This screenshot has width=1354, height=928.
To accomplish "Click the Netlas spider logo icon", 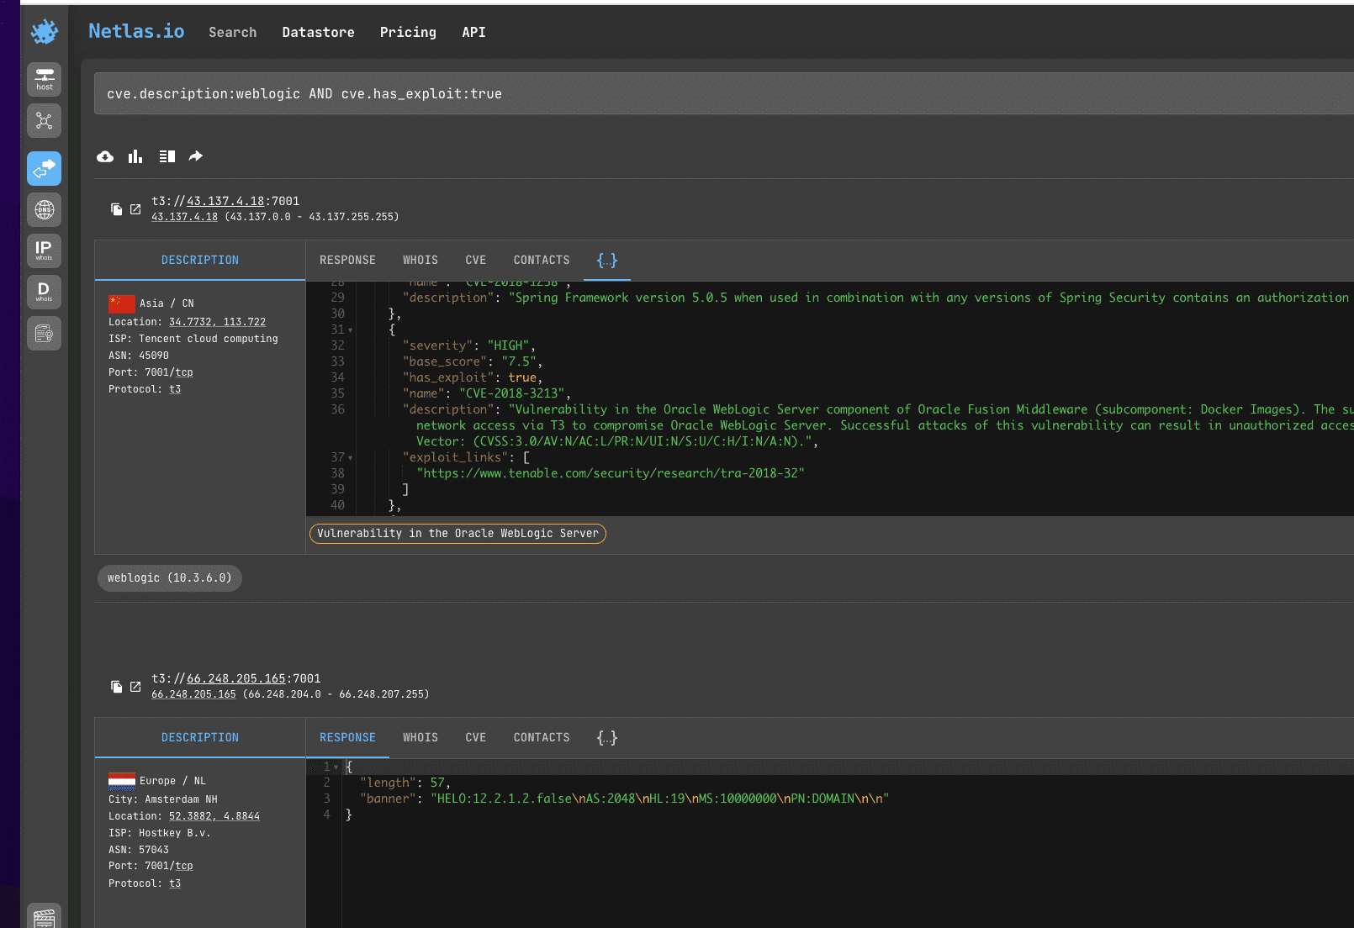I will click(x=44, y=32).
